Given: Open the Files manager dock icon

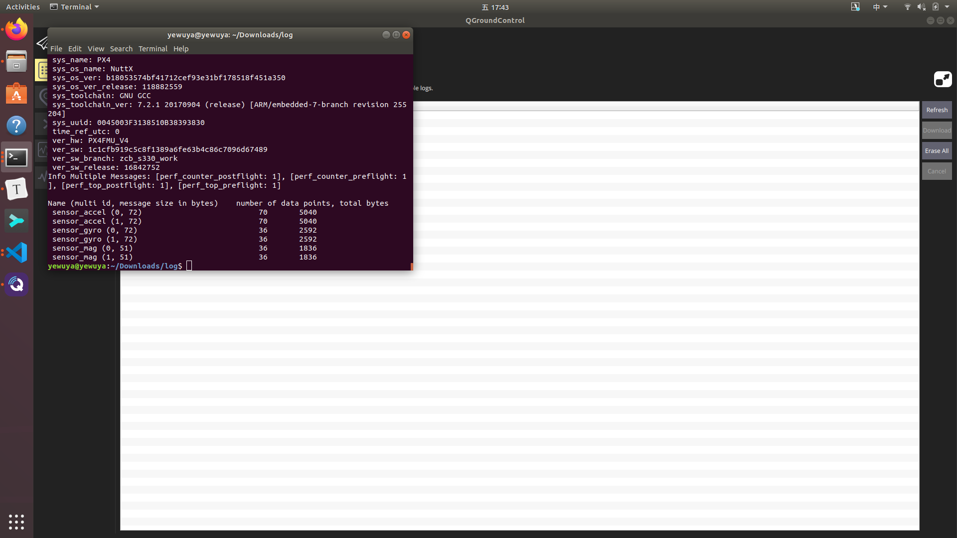Looking at the screenshot, I should coord(16,61).
